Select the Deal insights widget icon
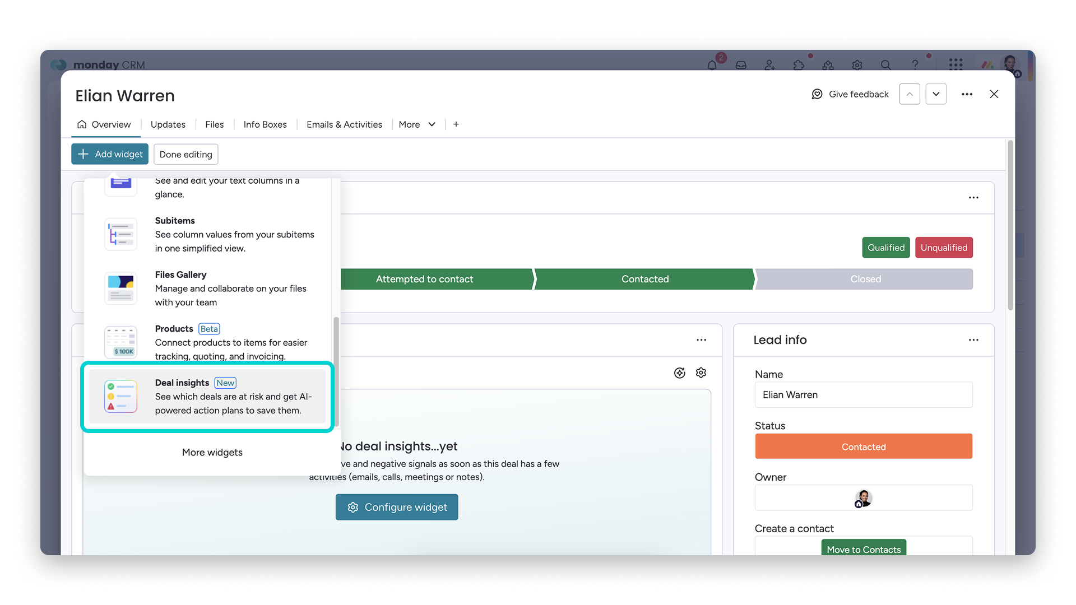 (120, 396)
